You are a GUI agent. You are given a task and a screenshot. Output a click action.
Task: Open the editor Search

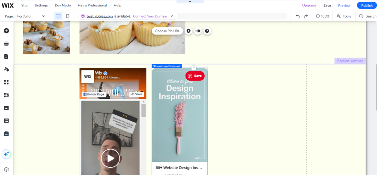point(368,16)
